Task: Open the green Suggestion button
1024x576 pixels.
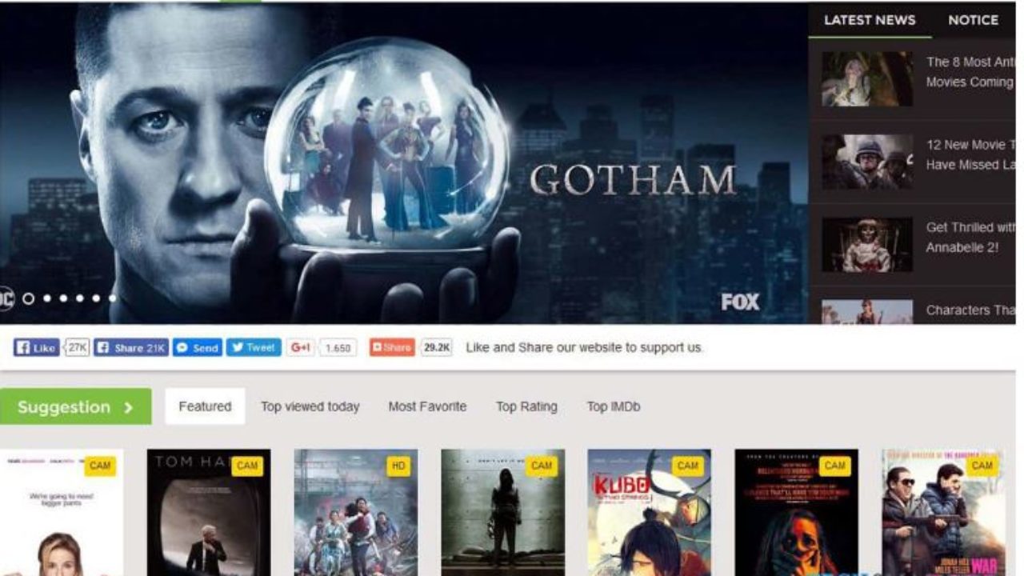Action: (x=76, y=406)
